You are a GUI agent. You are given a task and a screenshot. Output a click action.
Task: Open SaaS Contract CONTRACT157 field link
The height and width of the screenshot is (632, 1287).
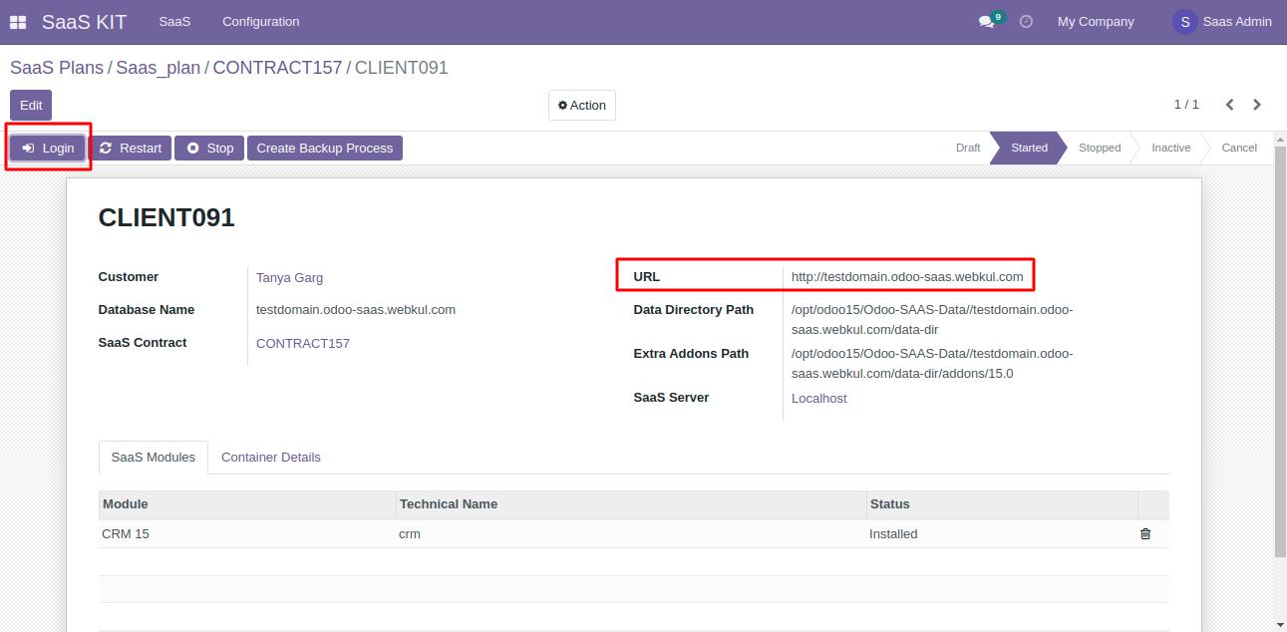(303, 344)
